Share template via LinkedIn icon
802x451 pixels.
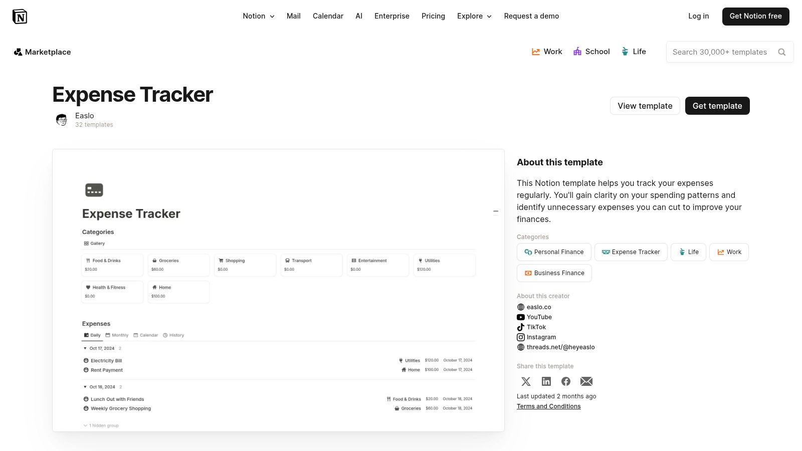click(546, 381)
